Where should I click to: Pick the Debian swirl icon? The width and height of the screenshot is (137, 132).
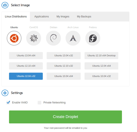click(x=53, y=38)
